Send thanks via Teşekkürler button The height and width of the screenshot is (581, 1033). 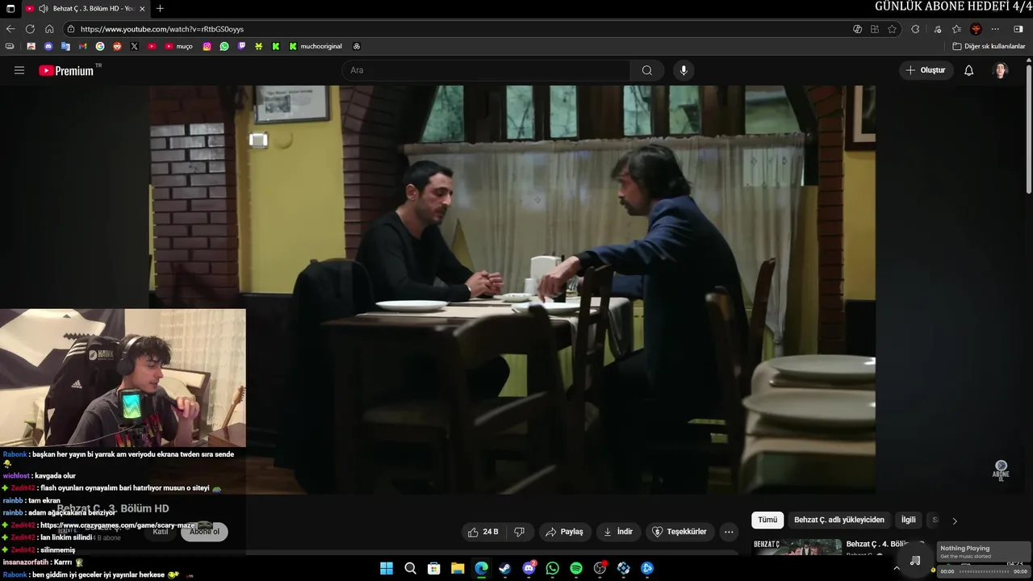coord(680,532)
